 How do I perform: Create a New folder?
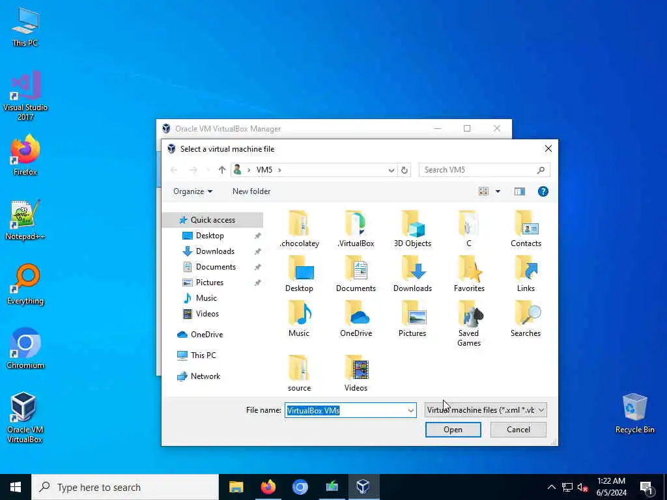coord(251,191)
